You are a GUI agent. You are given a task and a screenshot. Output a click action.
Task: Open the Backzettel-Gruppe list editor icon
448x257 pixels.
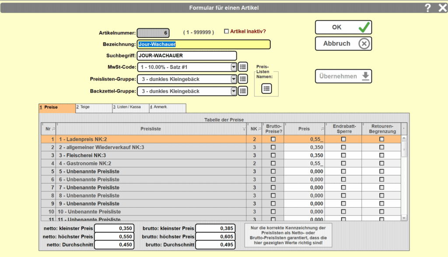(x=243, y=91)
